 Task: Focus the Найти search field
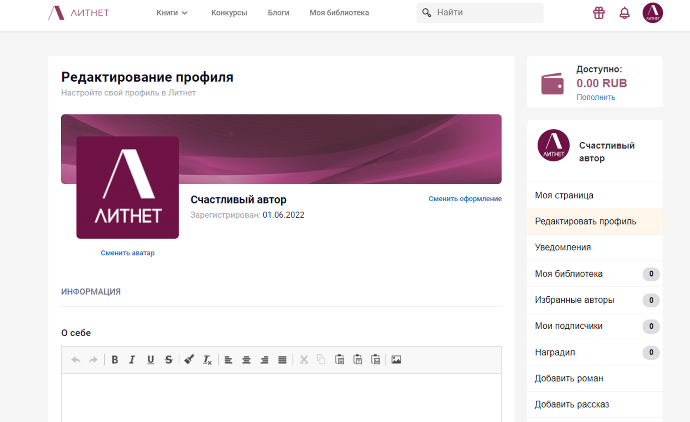(480, 13)
